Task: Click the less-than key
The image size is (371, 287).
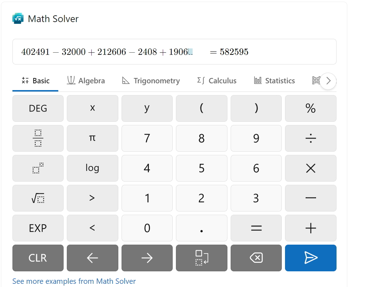Action: [x=92, y=228]
